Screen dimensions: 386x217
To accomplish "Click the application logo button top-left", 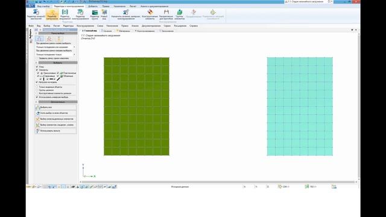I will [x=31, y=6].
